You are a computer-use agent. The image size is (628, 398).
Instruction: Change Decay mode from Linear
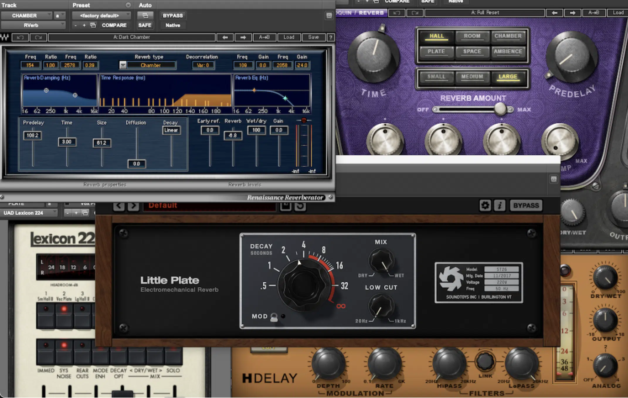tap(171, 130)
